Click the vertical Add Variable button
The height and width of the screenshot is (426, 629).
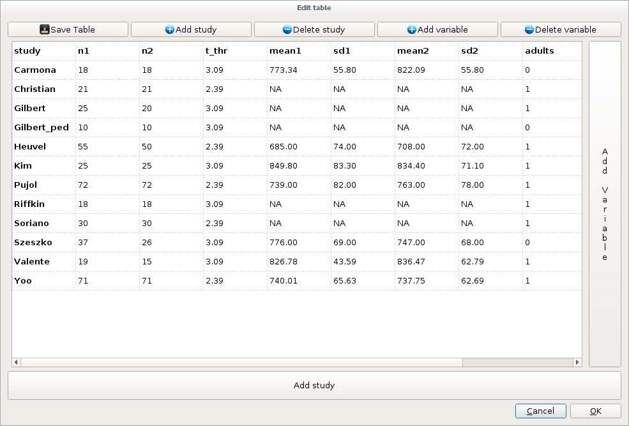604,204
